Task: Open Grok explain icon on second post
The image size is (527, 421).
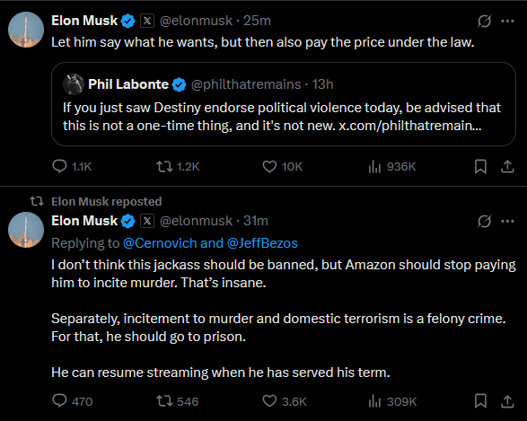Action: (x=484, y=221)
